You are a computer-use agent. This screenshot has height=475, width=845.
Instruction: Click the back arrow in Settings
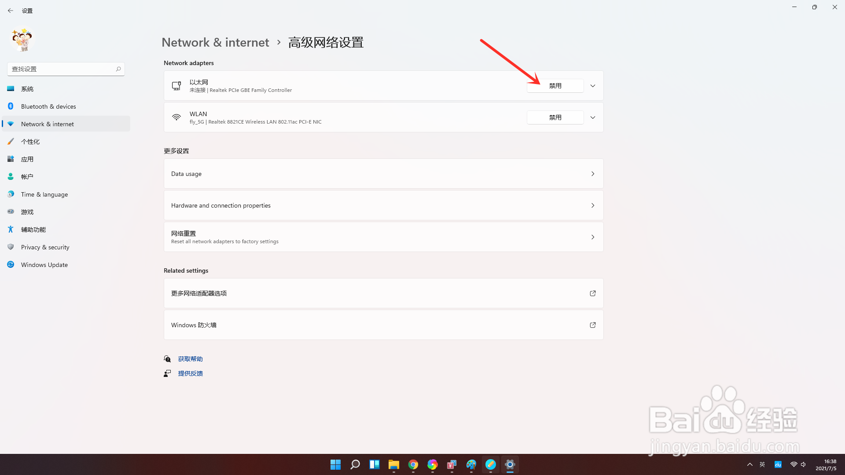pyautogui.click(x=11, y=11)
